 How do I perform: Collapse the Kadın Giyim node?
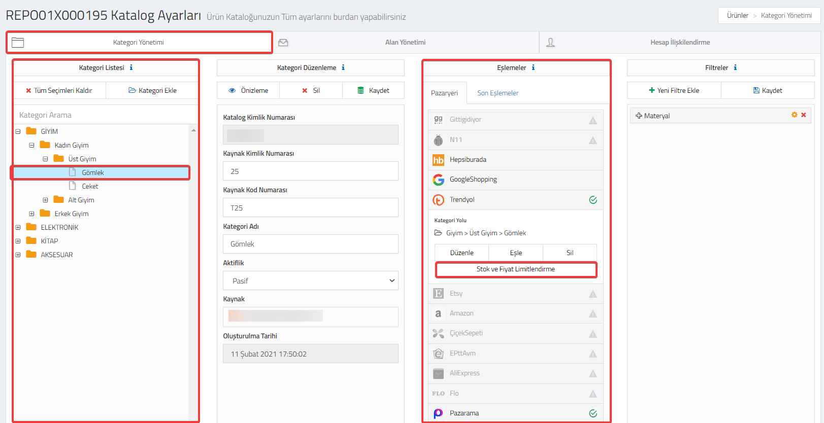click(x=31, y=145)
